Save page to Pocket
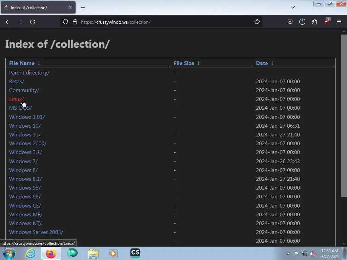Screen dimensions: 347x260 click(x=290, y=22)
